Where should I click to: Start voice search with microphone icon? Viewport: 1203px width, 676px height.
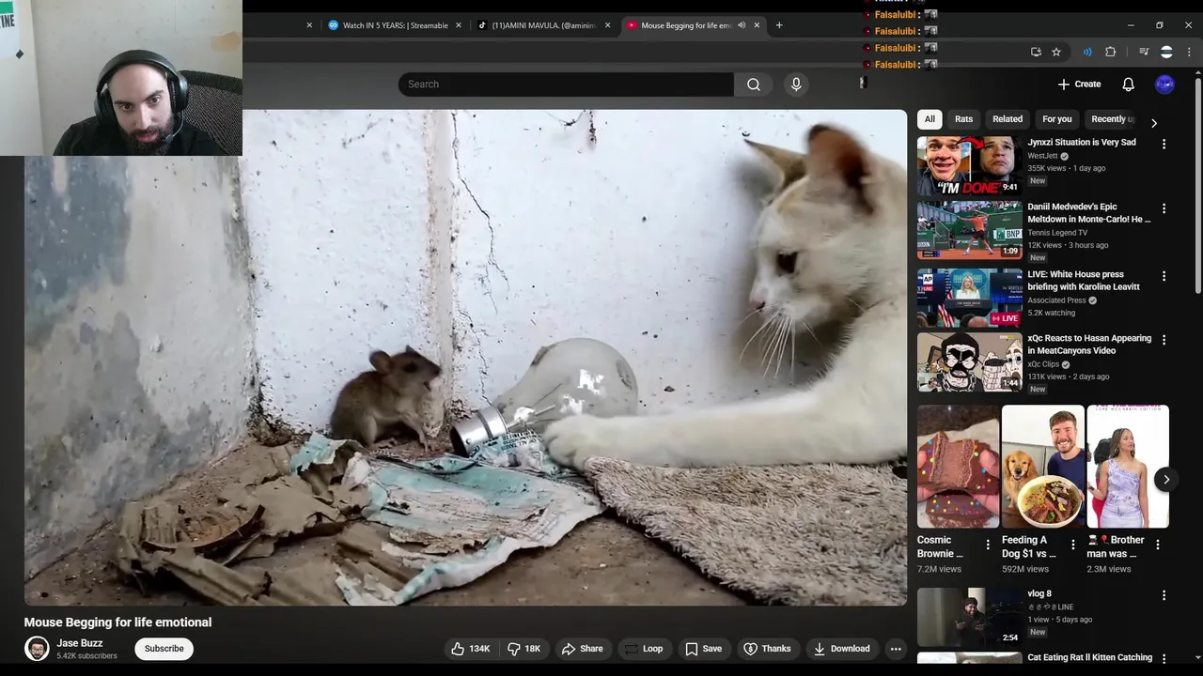tap(796, 84)
